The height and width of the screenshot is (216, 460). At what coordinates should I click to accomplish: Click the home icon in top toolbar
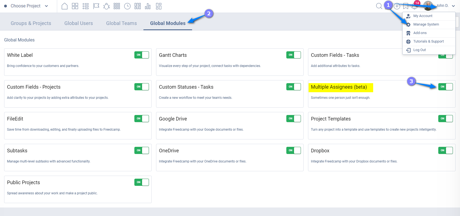pyautogui.click(x=65, y=6)
